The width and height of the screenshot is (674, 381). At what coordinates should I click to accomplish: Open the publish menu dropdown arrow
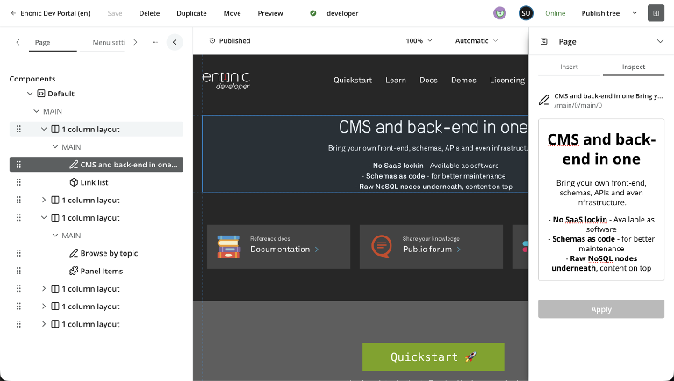click(635, 13)
